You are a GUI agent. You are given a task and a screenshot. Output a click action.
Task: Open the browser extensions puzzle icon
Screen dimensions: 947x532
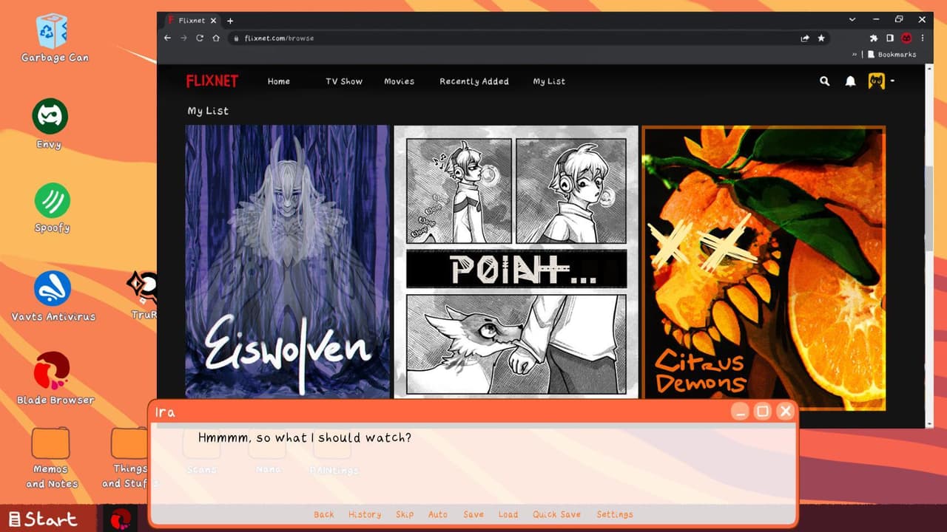(x=874, y=38)
